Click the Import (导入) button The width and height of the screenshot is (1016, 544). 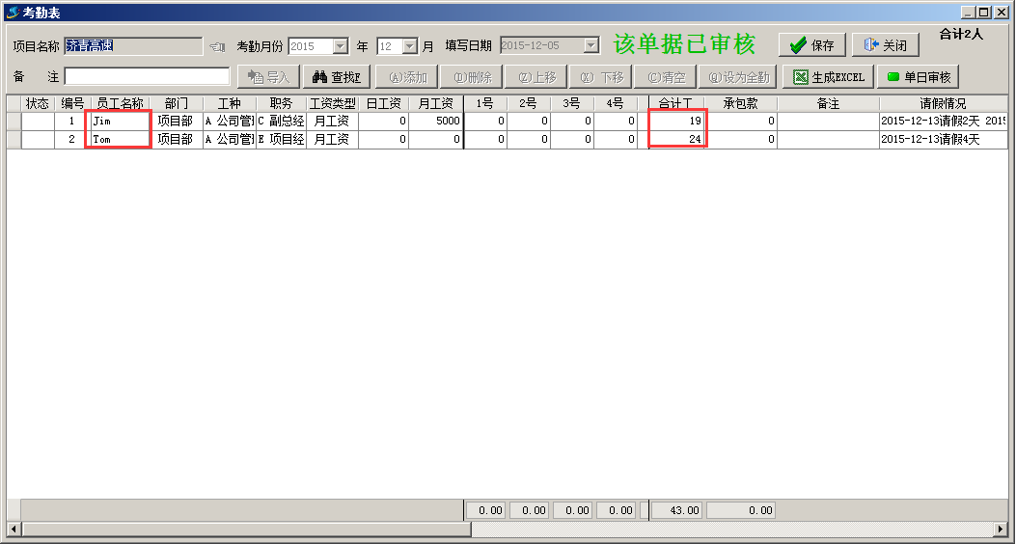tap(267, 77)
